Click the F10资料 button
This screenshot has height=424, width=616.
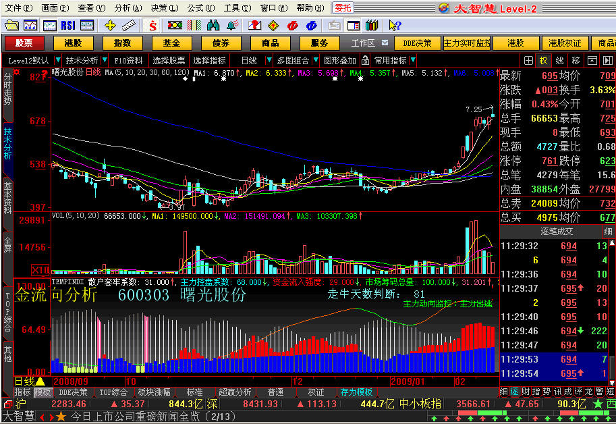[x=128, y=61]
